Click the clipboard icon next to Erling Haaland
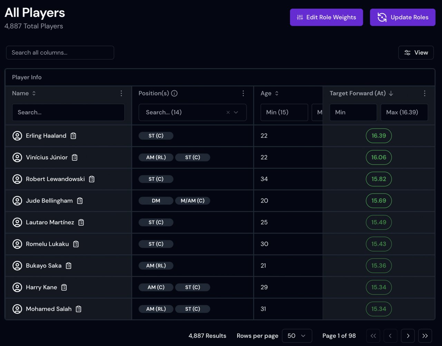The image size is (442, 346). click(73, 136)
